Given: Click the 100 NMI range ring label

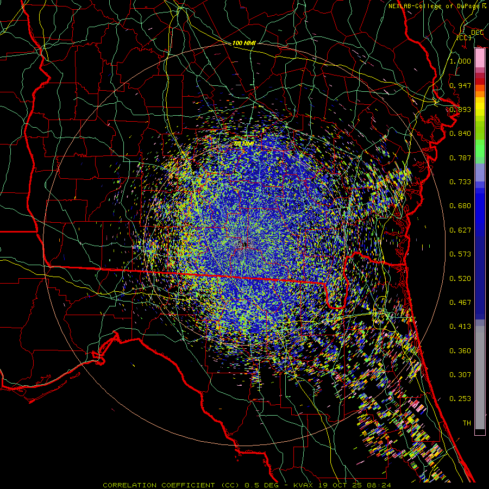Looking at the screenshot, I should pyautogui.click(x=244, y=43).
